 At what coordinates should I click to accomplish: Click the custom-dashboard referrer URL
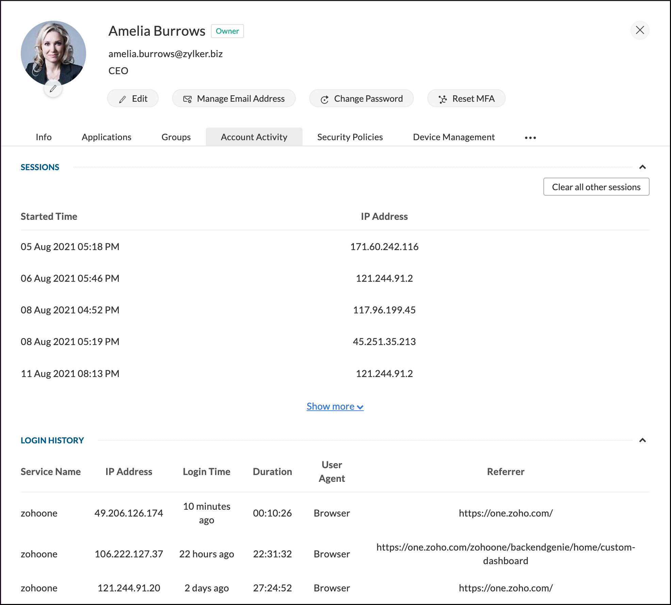click(505, 554)
